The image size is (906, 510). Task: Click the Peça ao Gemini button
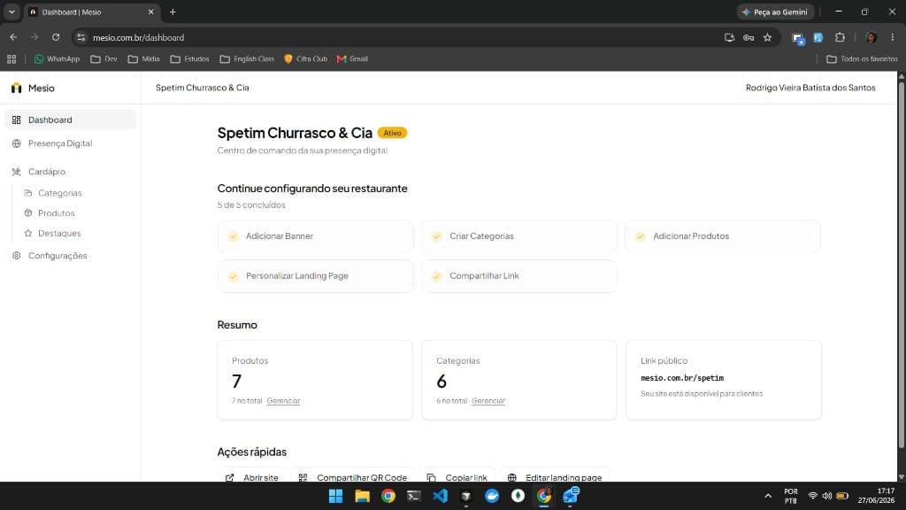775,12
